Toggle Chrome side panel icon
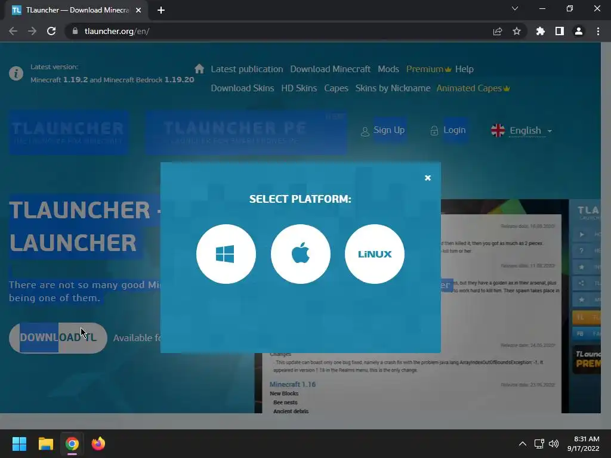 coord(560,31)
